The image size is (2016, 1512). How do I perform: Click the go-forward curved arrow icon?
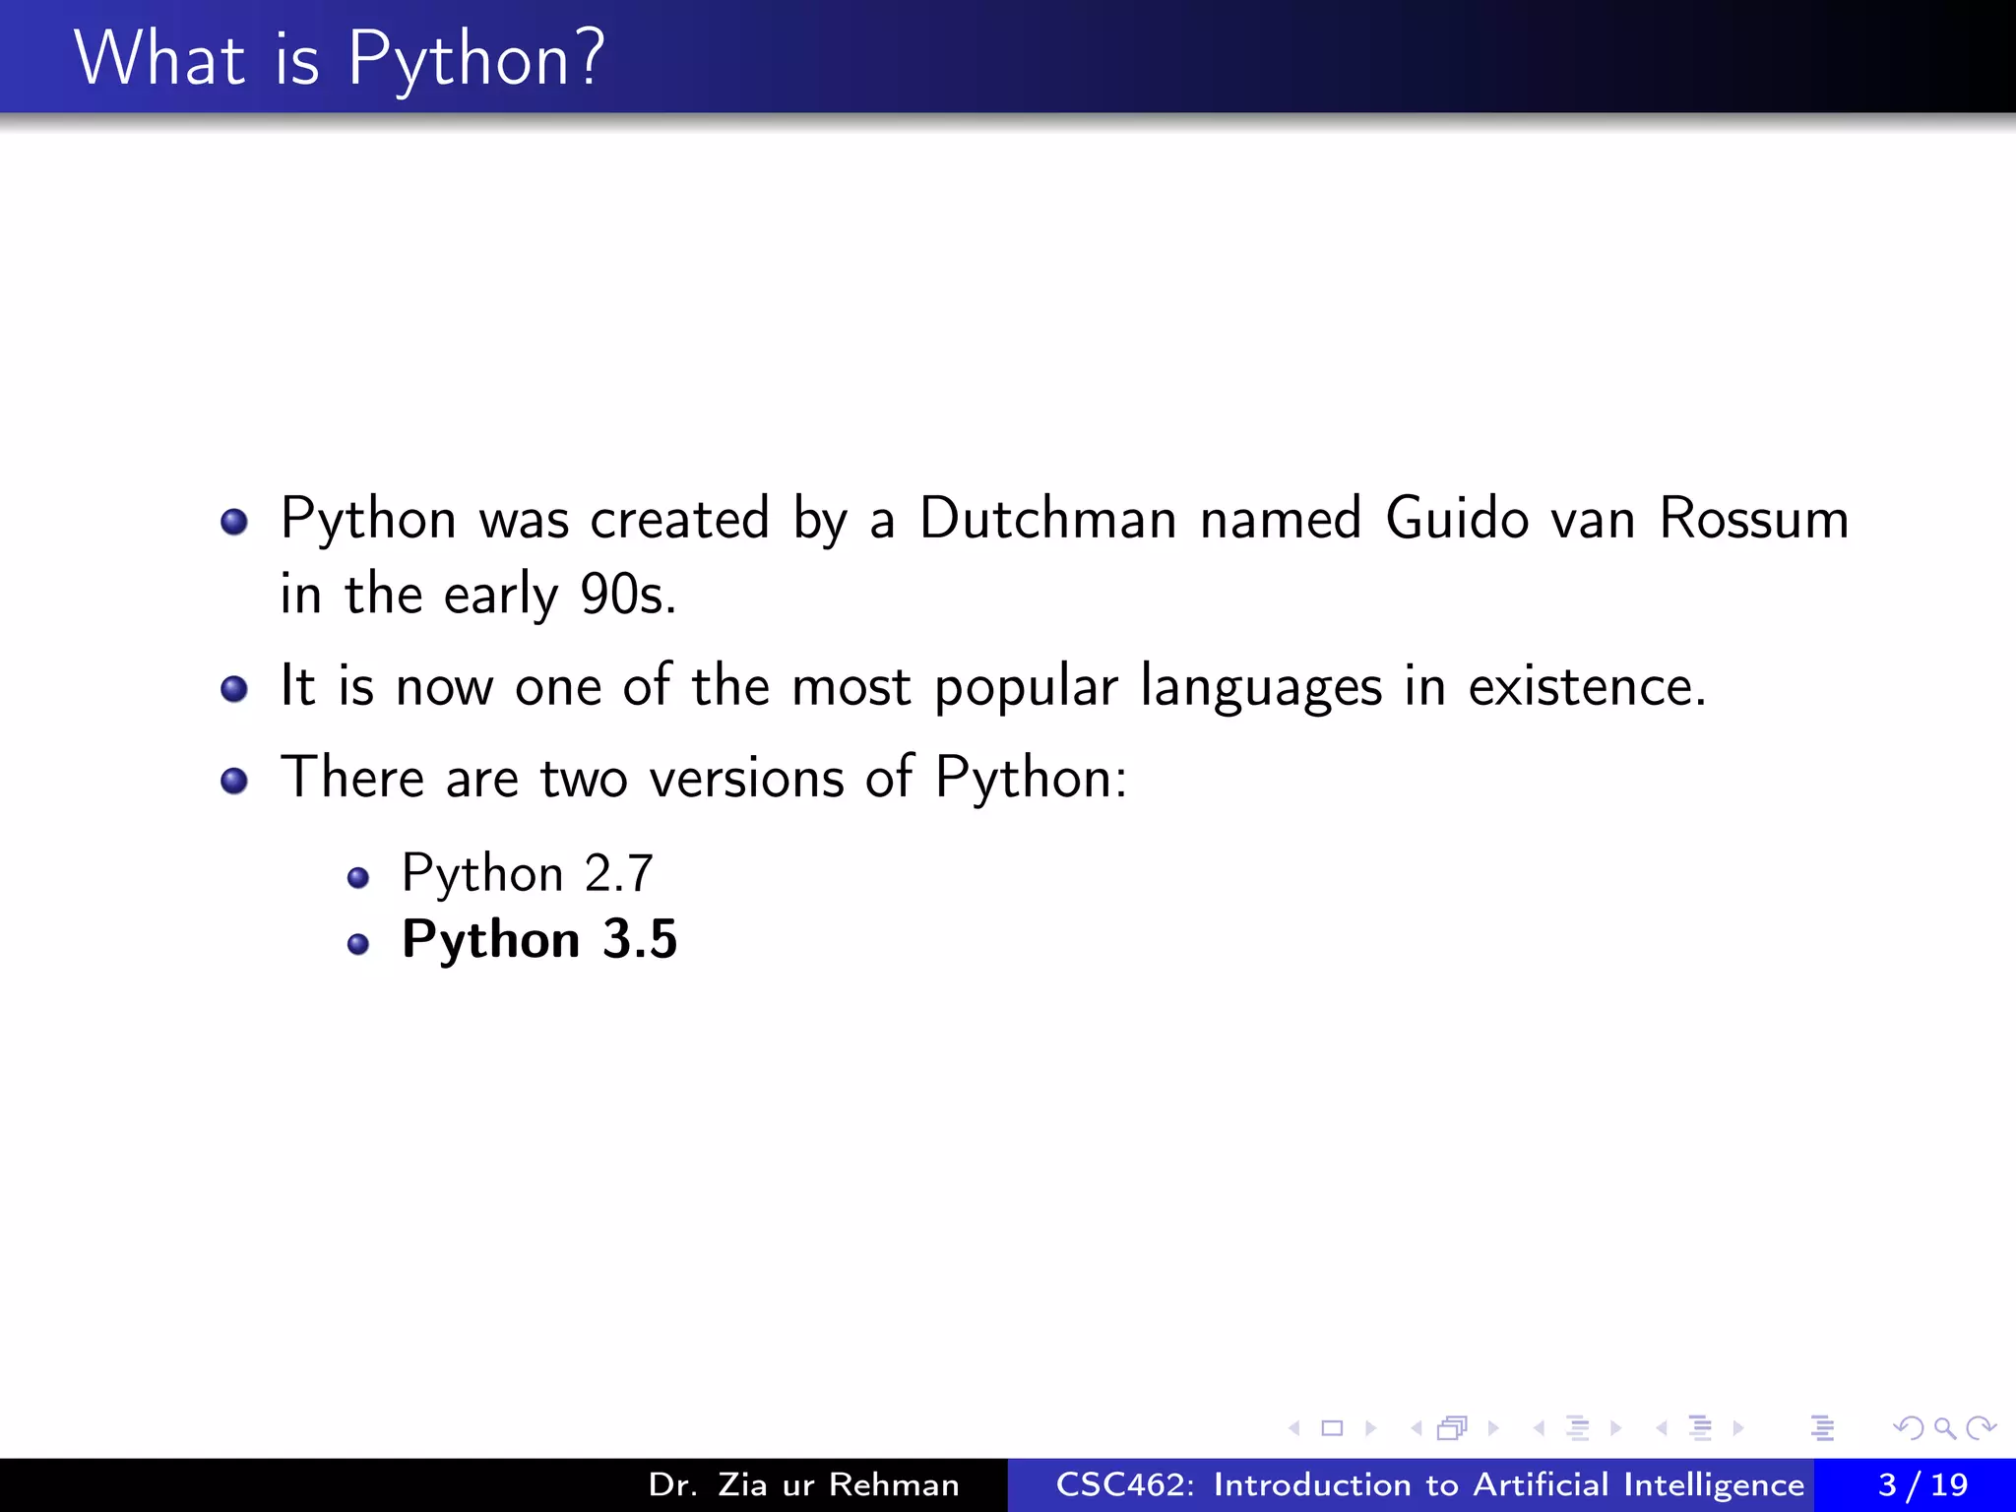1981,1428
